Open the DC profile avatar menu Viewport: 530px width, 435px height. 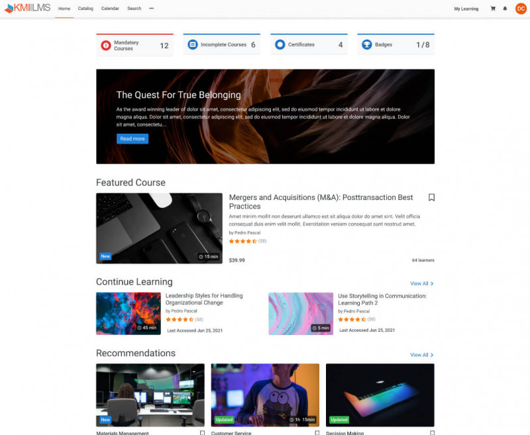521,9
